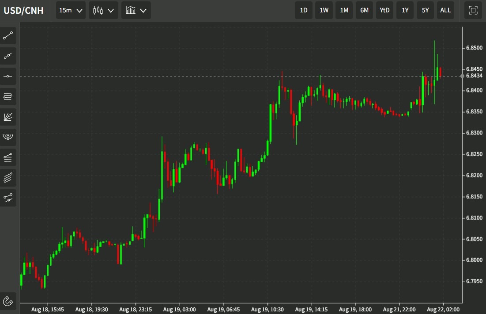486x314 pixels.
Task: Click the 6.8500 price axis label
Action: (x=474, y=48)
